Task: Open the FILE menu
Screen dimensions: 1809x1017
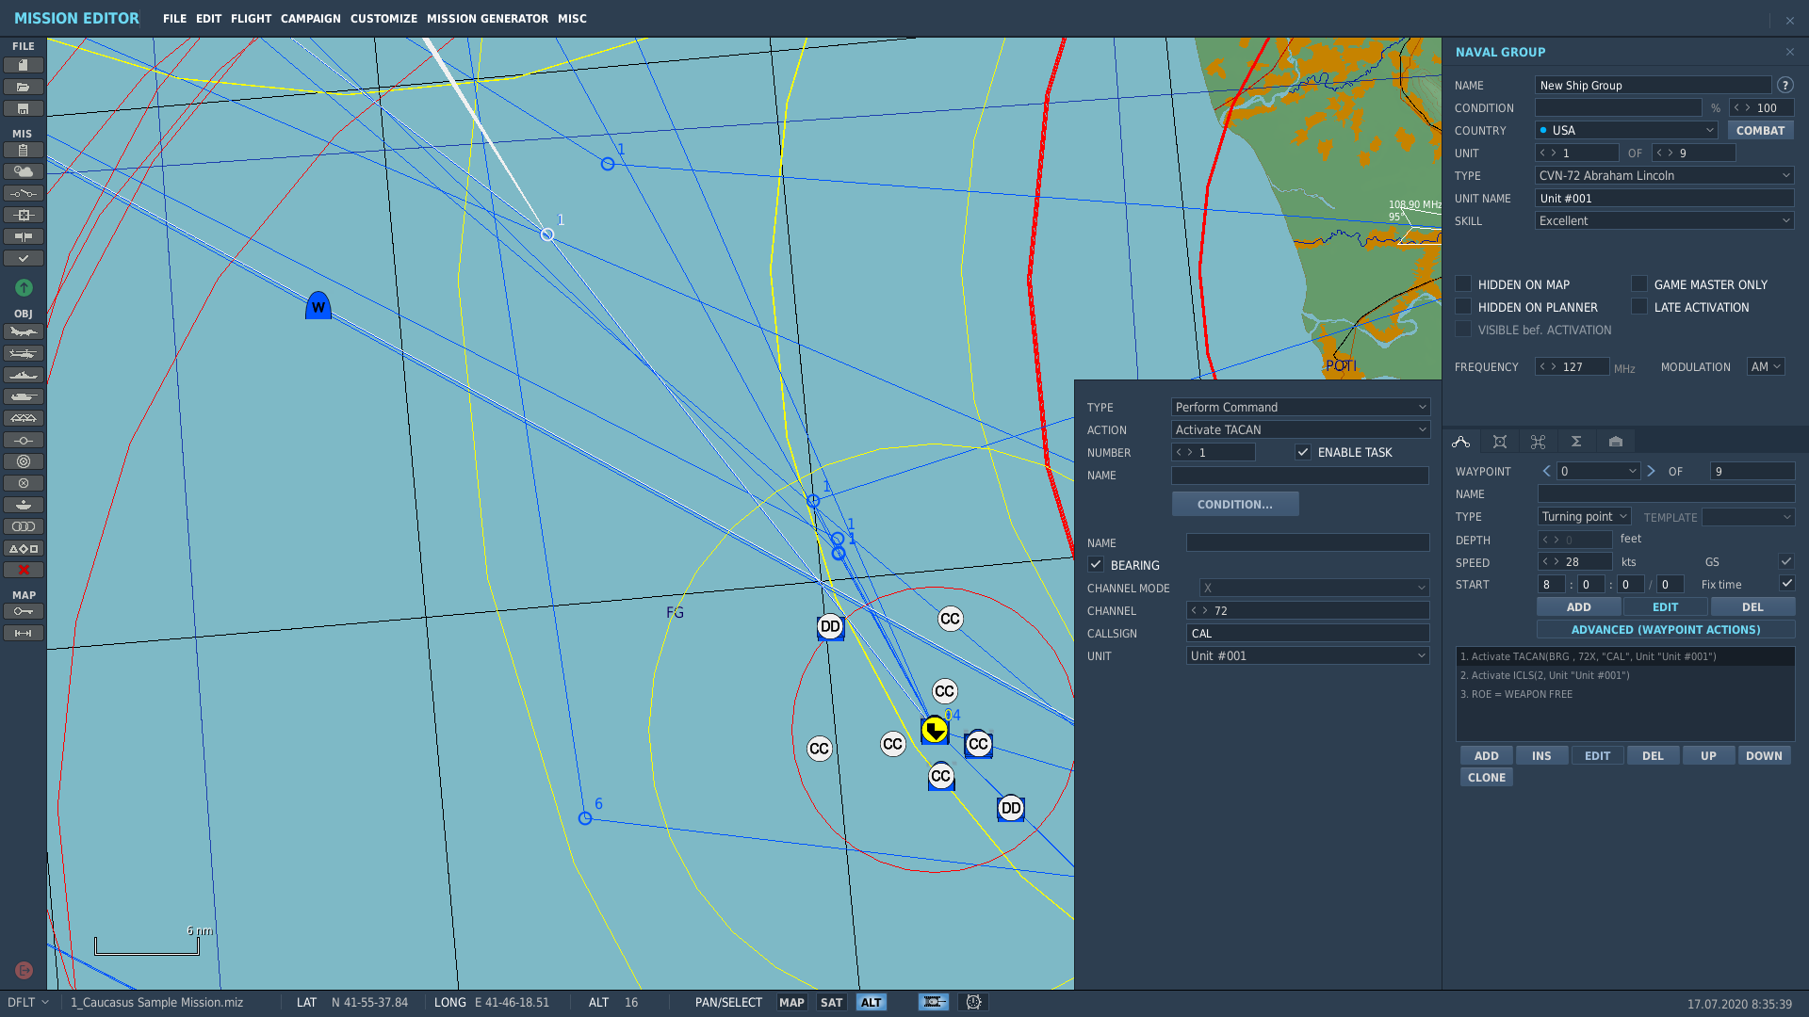Action: [174, 19]
